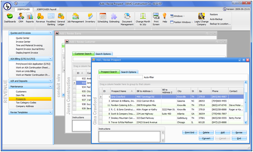
Task: Collapse the Quotes and Invoices panel
Action: click(x=50, y=33)
